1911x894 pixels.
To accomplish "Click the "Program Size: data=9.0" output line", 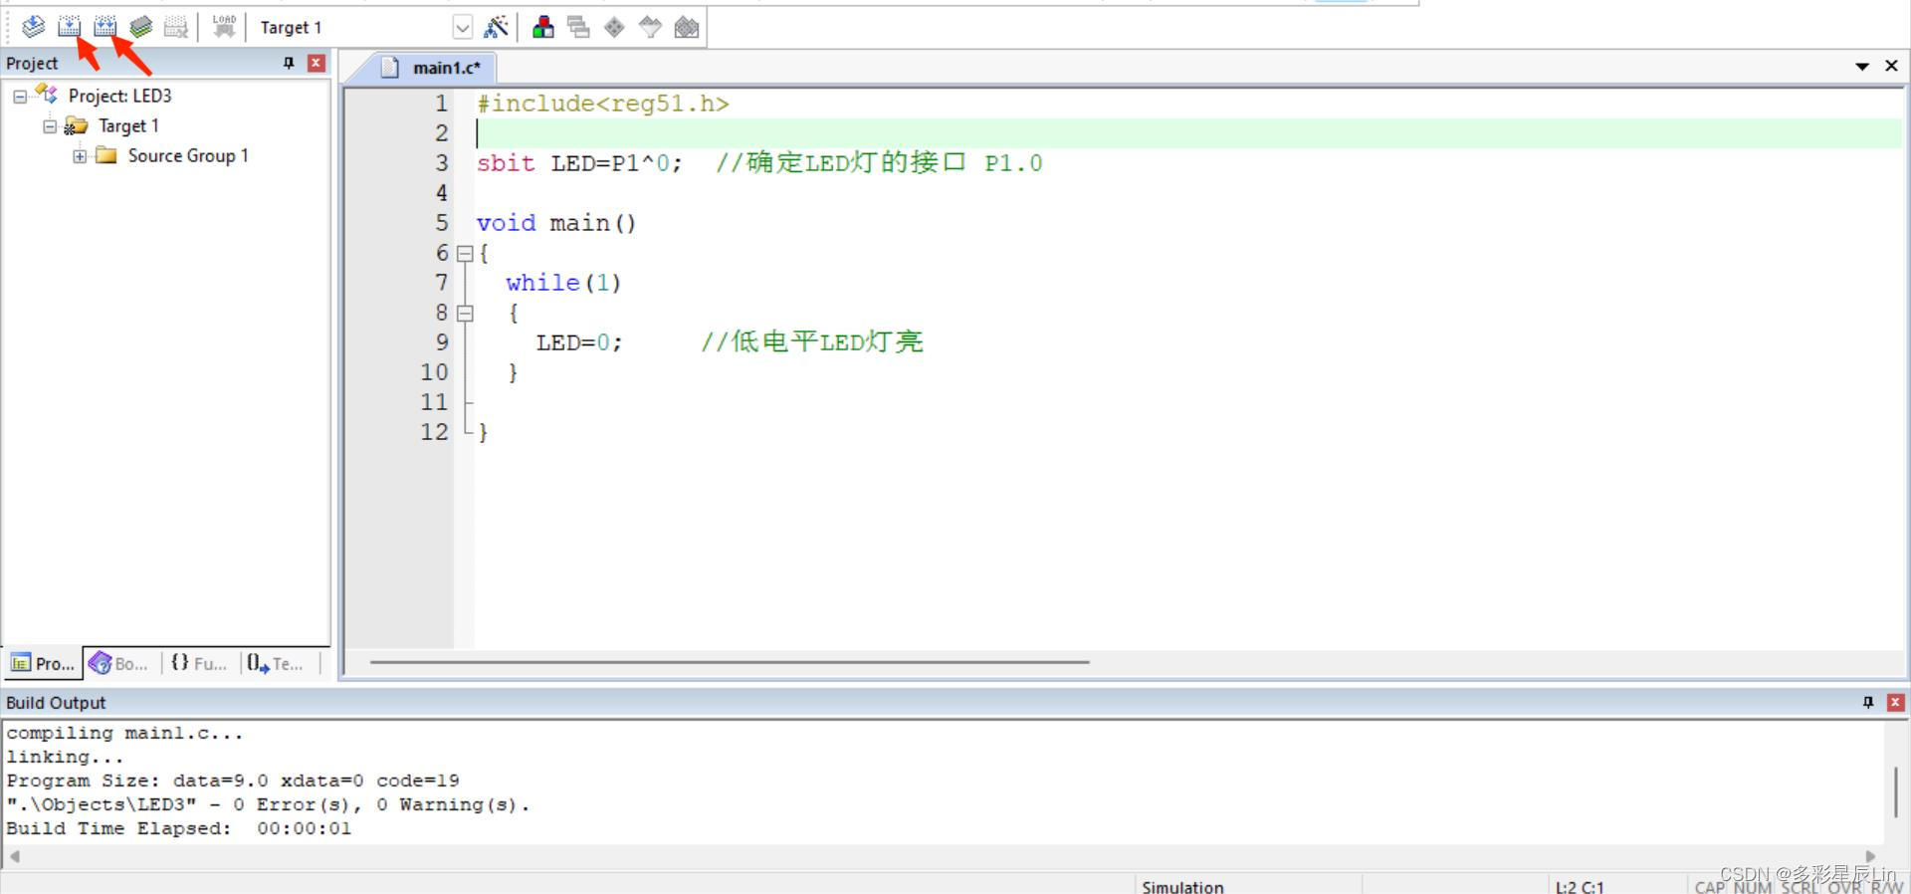I will 233,781.
